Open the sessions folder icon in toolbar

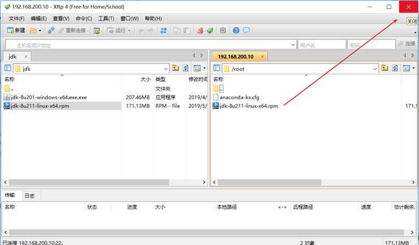33,31
